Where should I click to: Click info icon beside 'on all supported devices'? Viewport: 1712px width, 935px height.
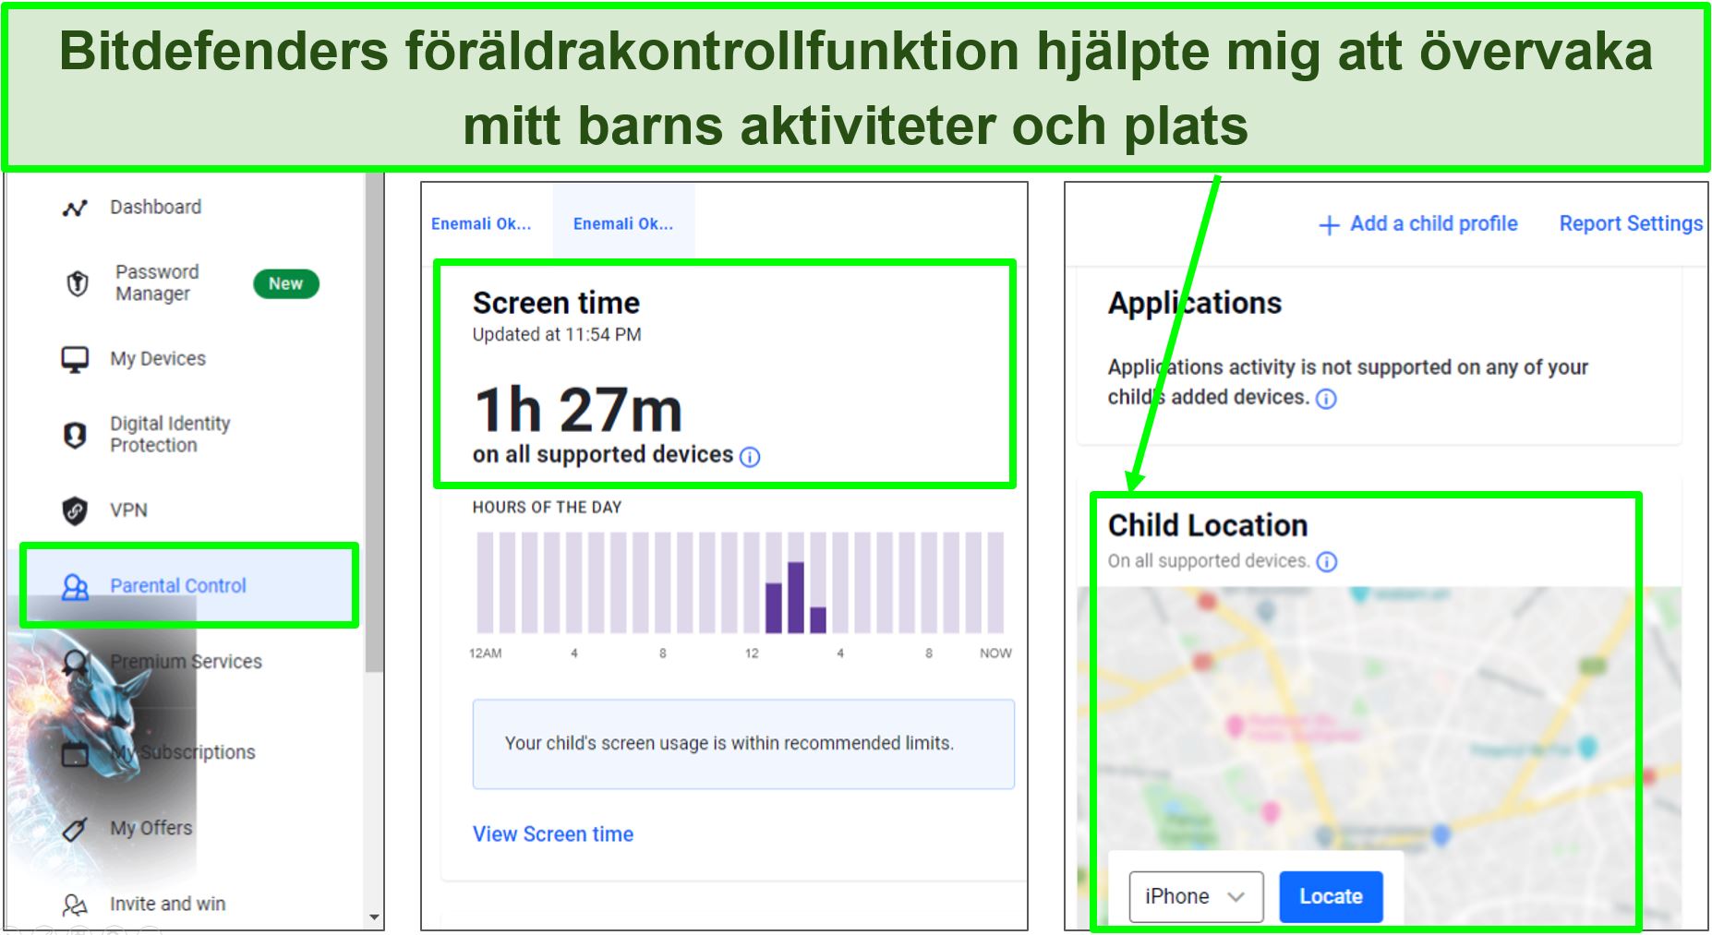(750, 457)
